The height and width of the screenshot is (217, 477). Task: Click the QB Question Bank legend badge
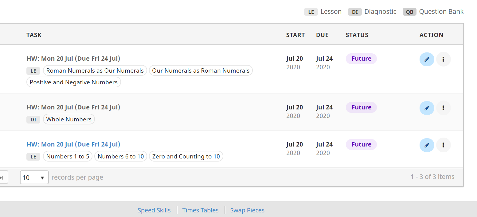409,12
